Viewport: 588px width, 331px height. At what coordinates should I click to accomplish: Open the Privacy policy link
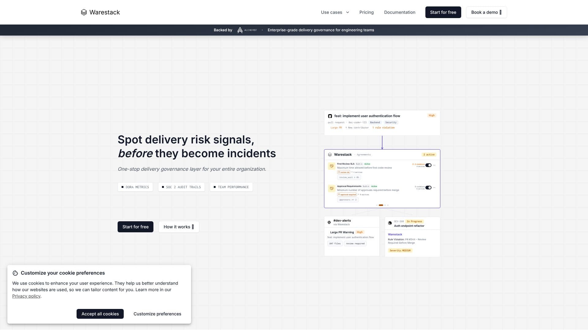pos(26,296)
